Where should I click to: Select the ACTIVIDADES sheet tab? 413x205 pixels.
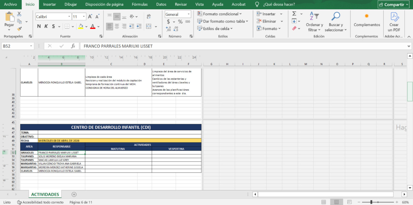(45, 194)
